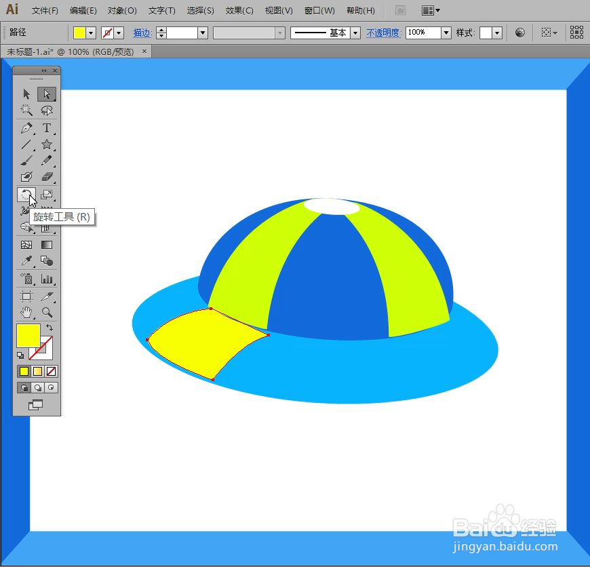The height and width of the screenshot is (567, 590).
Task: Select the Star shape tool
Action: (x=47, y=144)
